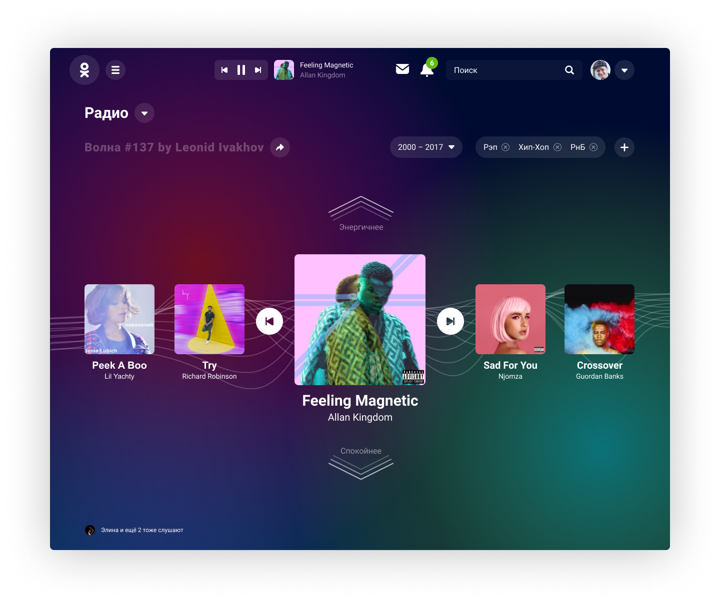Open Njomza artist name
The image size is (720, 602).
point(510,376)
